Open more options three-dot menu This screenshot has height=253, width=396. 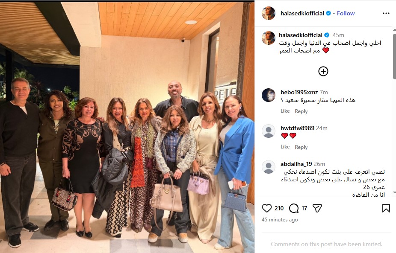386,13
